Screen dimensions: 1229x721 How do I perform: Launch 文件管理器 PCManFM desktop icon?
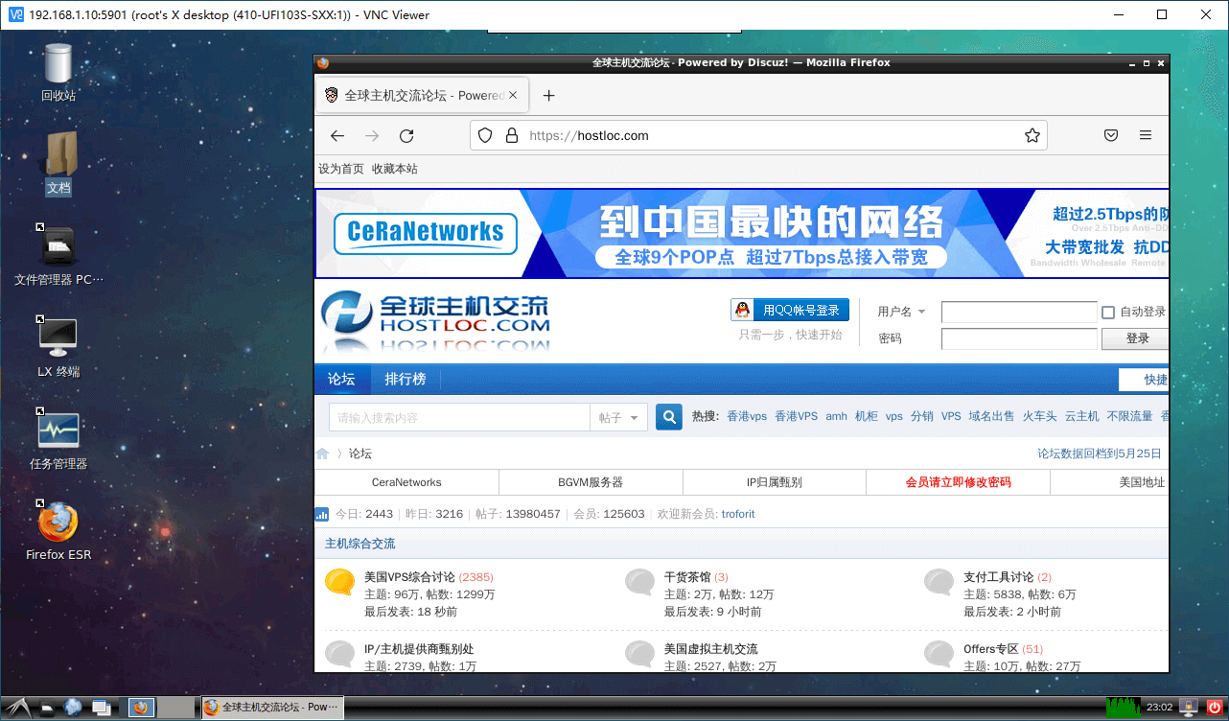click(58, 247)
